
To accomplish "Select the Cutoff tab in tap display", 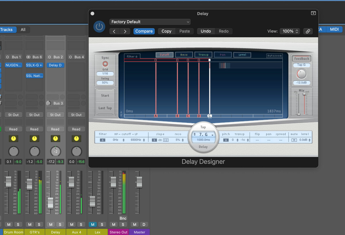I will point(164,55).
